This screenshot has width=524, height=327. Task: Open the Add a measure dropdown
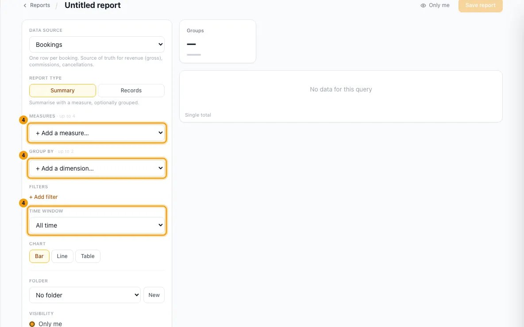97,133
